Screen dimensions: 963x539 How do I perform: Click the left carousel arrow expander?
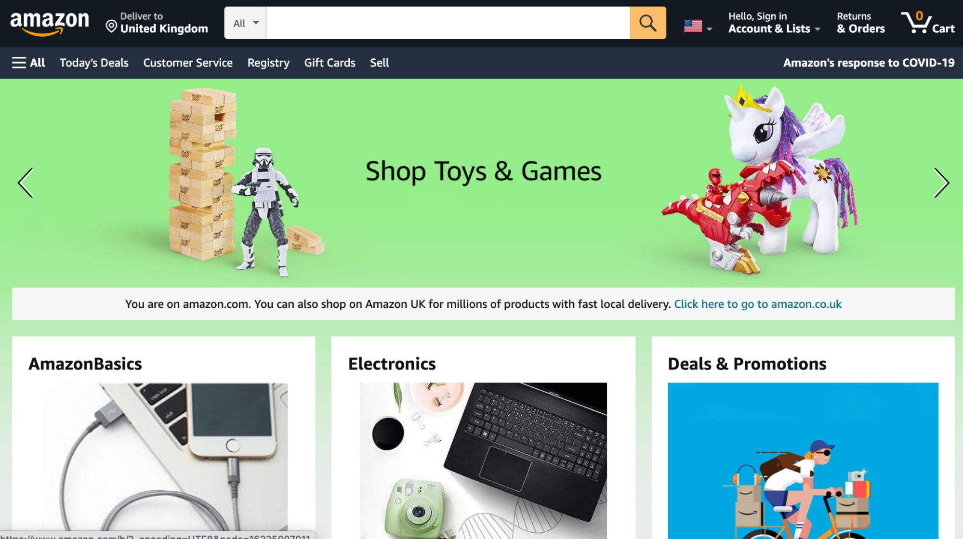[x=25, y=182]
